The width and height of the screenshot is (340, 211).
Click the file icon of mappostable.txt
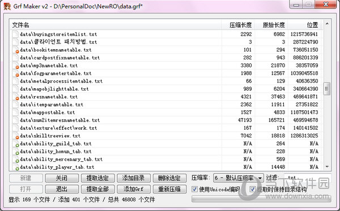click(x=15, y=113)
